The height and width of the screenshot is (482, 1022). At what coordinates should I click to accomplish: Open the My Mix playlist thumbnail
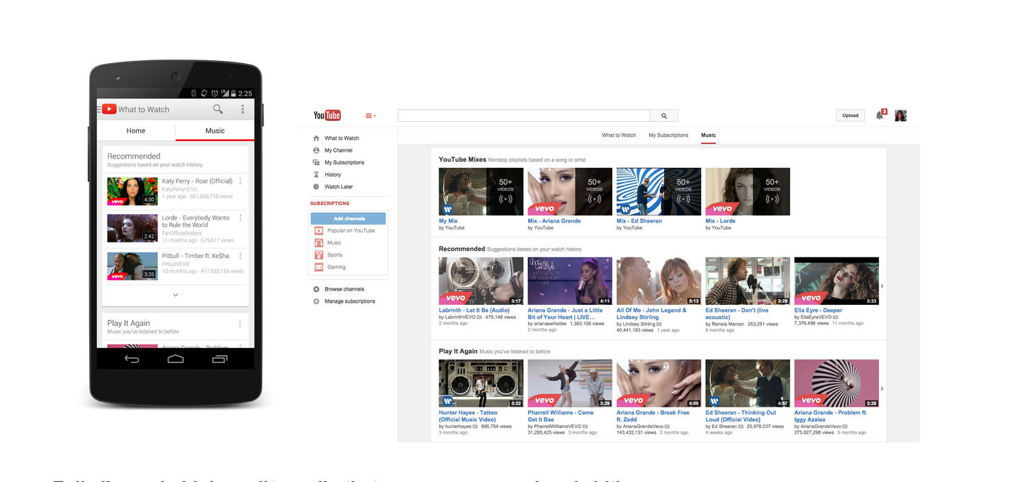tap(481, 191)
